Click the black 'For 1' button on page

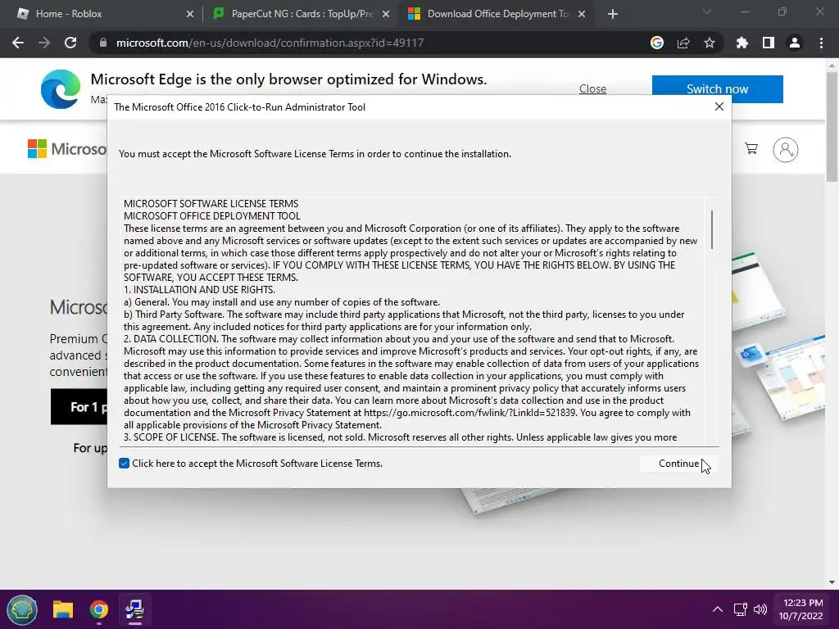pyautogui.click(x=79, y=407)
